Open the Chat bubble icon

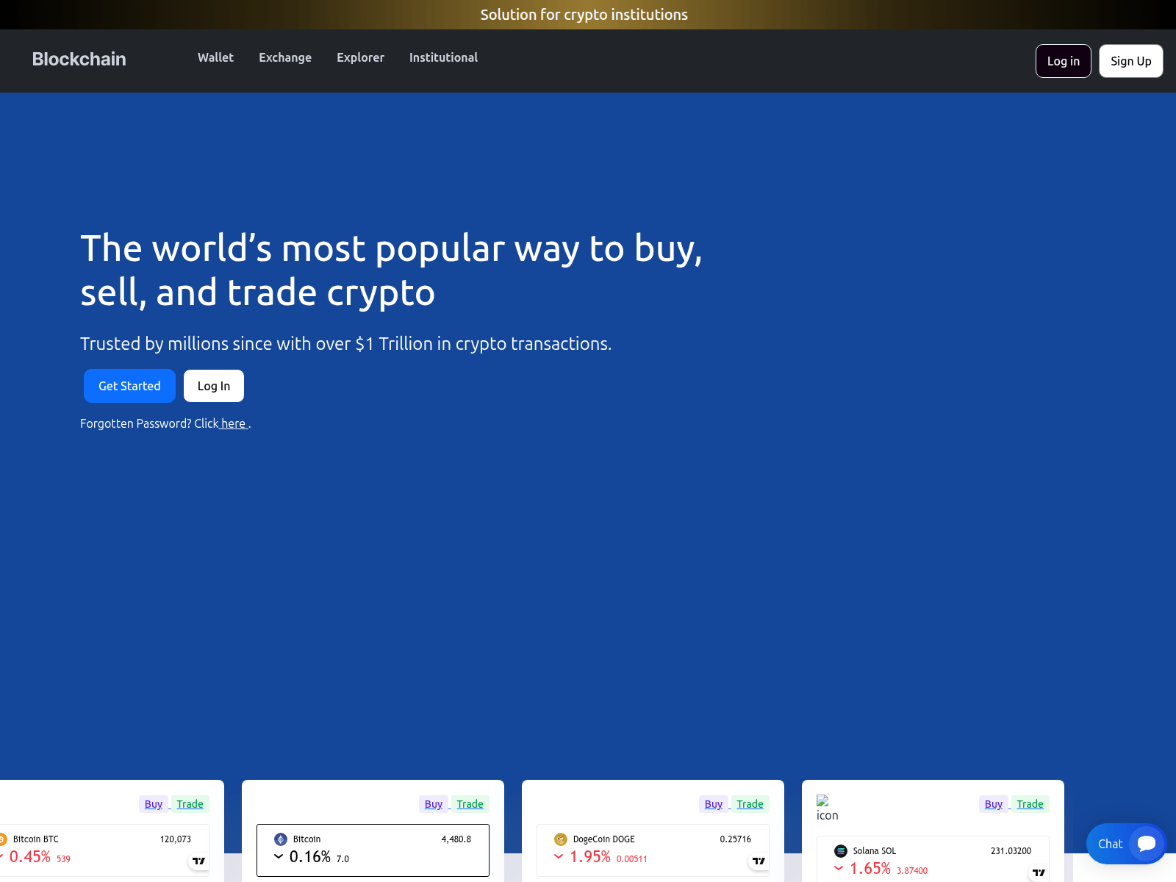pos(1147,844)
